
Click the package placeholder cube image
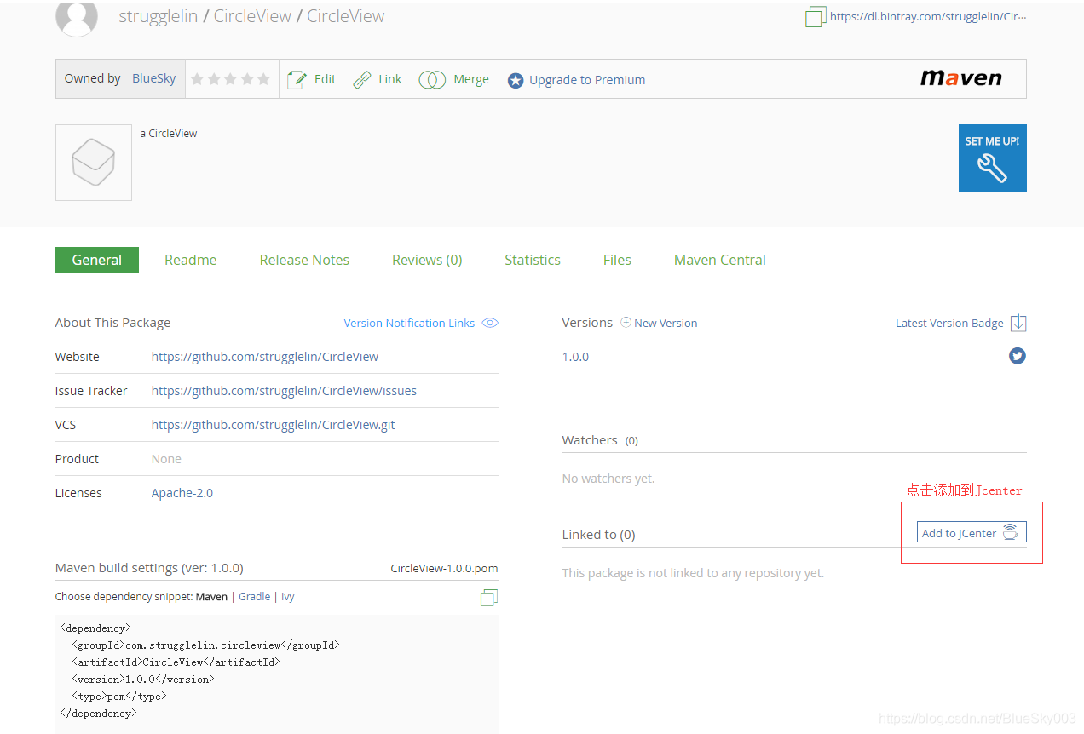pyautogui.click(x=94, y=163)
